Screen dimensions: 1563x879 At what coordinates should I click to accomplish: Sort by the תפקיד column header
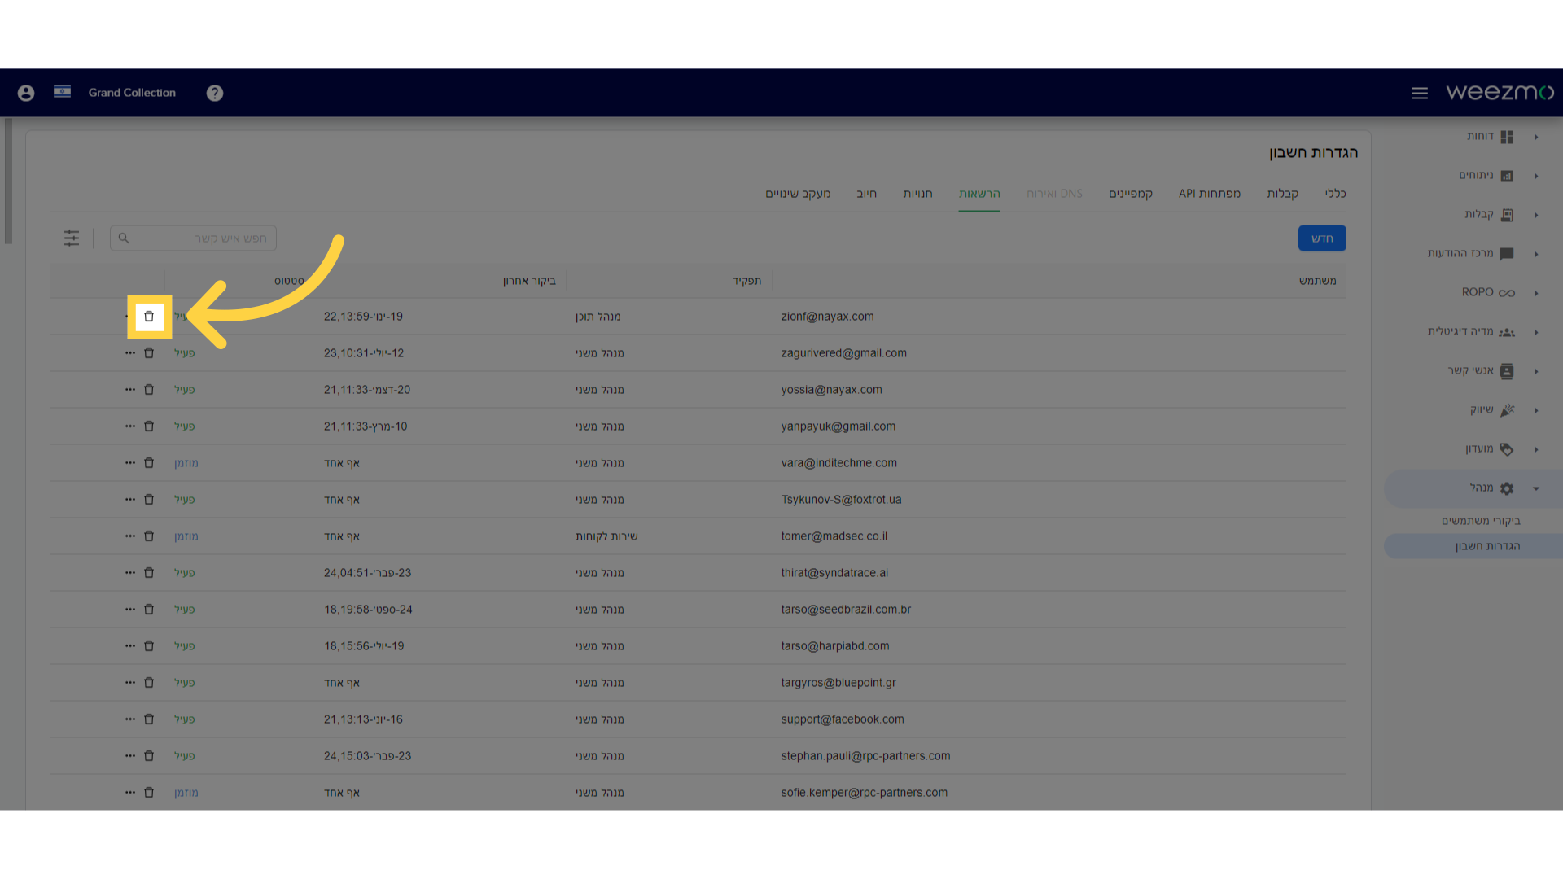tap(746, 281)
